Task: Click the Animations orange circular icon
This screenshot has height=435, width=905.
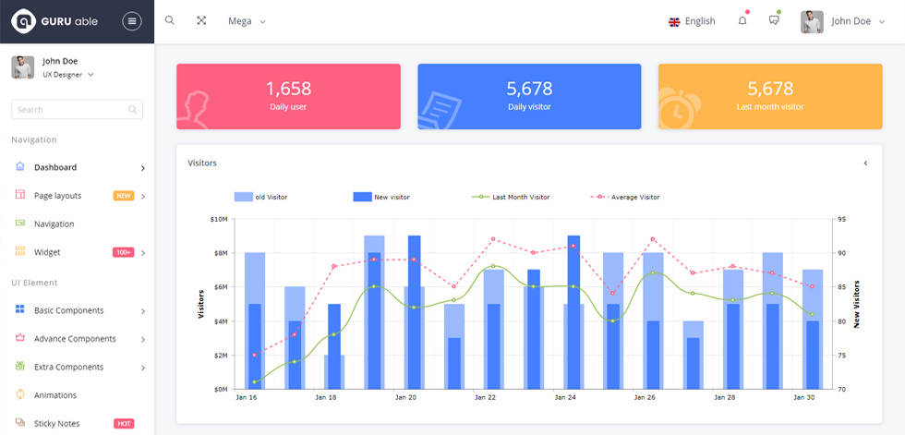Action: pos(20,394)
